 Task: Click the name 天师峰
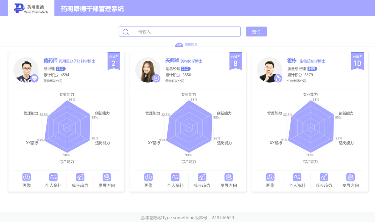tap(172, 61)
